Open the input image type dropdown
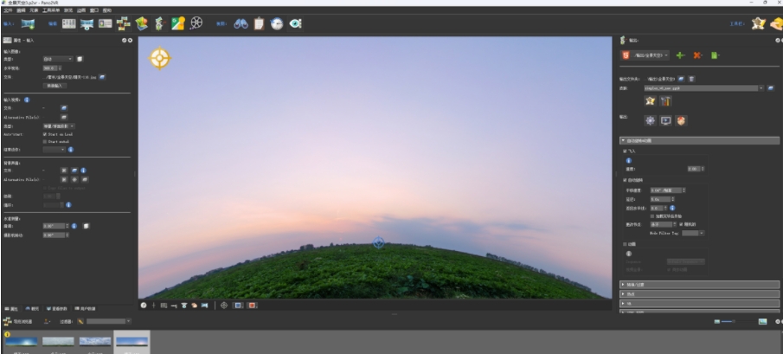Screen dimensions: 783x354 pyautogui.click(x=58, y=59)
